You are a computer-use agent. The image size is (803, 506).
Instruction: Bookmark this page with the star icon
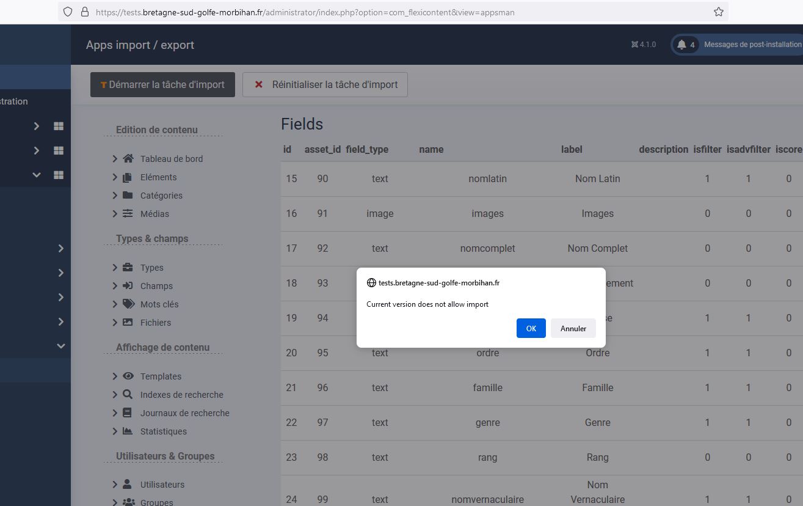pyautogui.click(x=718, y=12)
